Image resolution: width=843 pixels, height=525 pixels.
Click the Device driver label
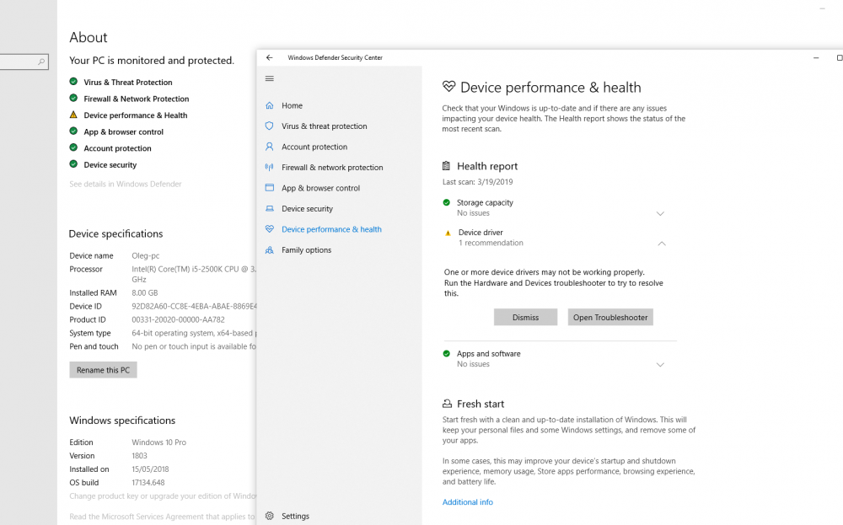tap(481, 232)
